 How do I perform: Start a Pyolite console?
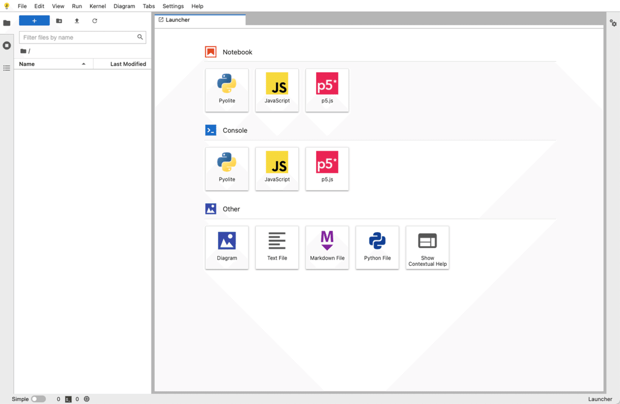point(227,169)
